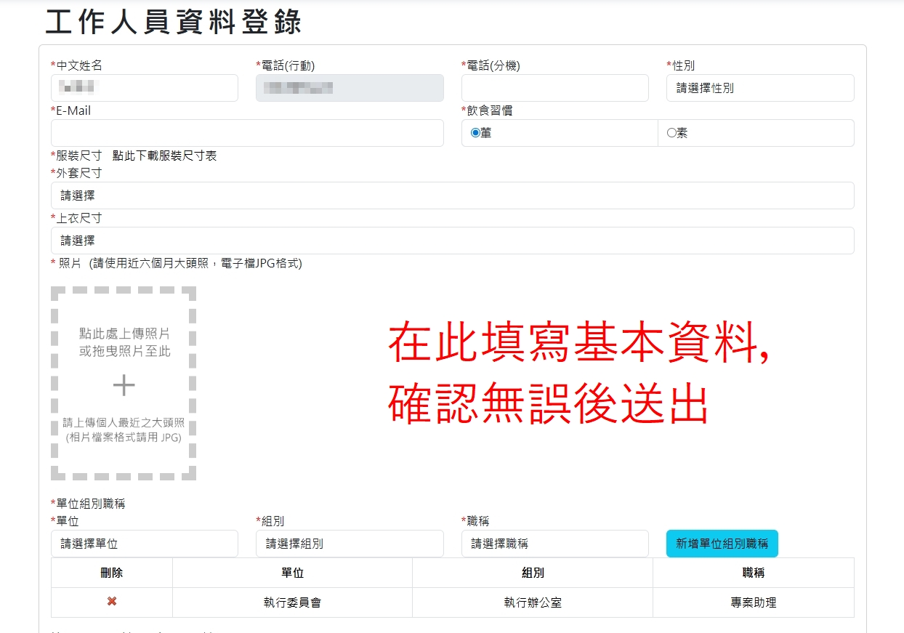
Task: Click the 專案助理 table cell
Action: 753,602
